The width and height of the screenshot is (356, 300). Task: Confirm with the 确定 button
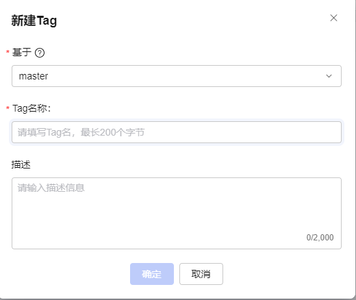click(152, 274)
